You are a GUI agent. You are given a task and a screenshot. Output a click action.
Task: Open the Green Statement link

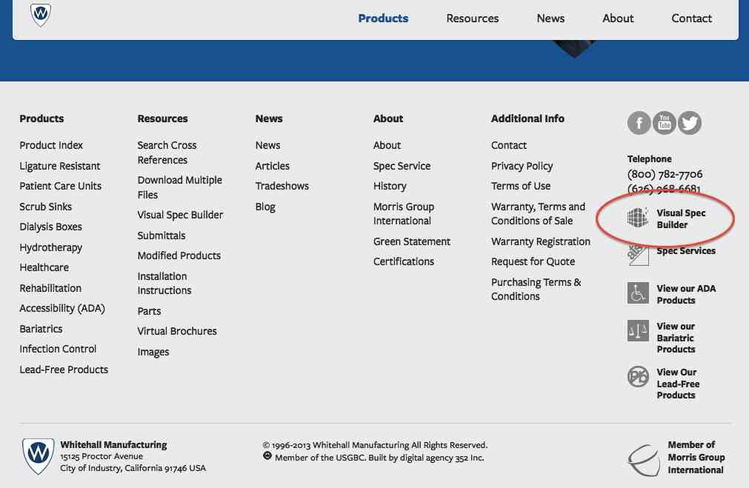(x=412, y=241)
